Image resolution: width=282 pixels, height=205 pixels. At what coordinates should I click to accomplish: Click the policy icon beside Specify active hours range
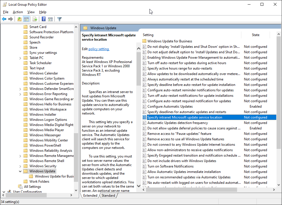click(144, 68)
